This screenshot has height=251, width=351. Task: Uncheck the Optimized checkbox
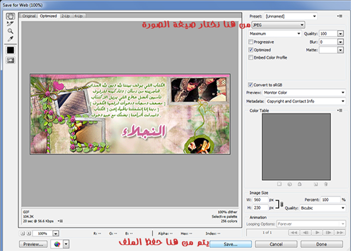coord(251,50)
